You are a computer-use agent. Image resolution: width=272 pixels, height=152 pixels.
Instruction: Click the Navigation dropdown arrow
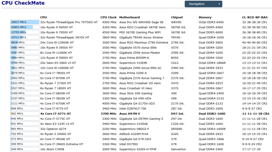[x=219, y=4]
